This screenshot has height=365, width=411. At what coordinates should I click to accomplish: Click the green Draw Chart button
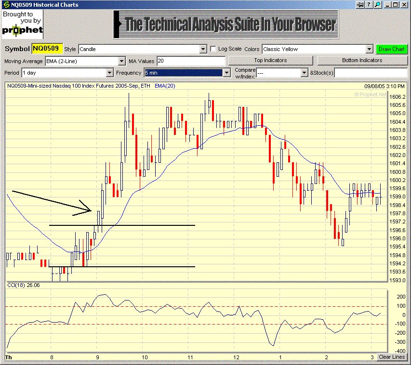click(x=392, y=49)
